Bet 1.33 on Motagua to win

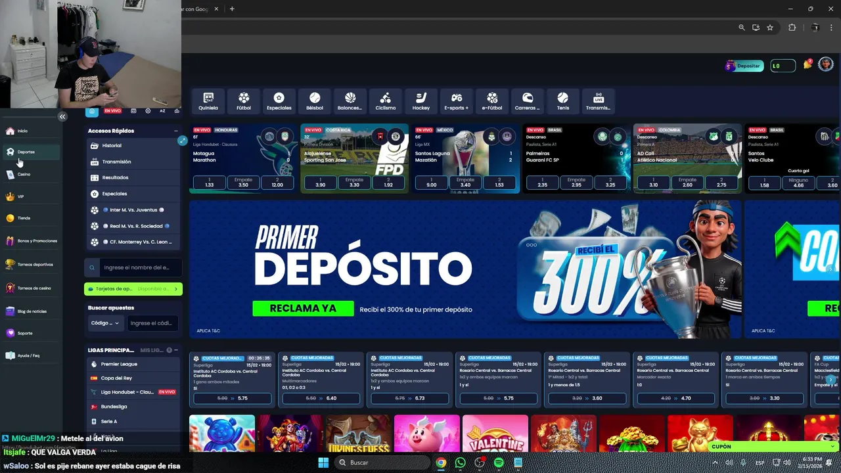point(209,183)
